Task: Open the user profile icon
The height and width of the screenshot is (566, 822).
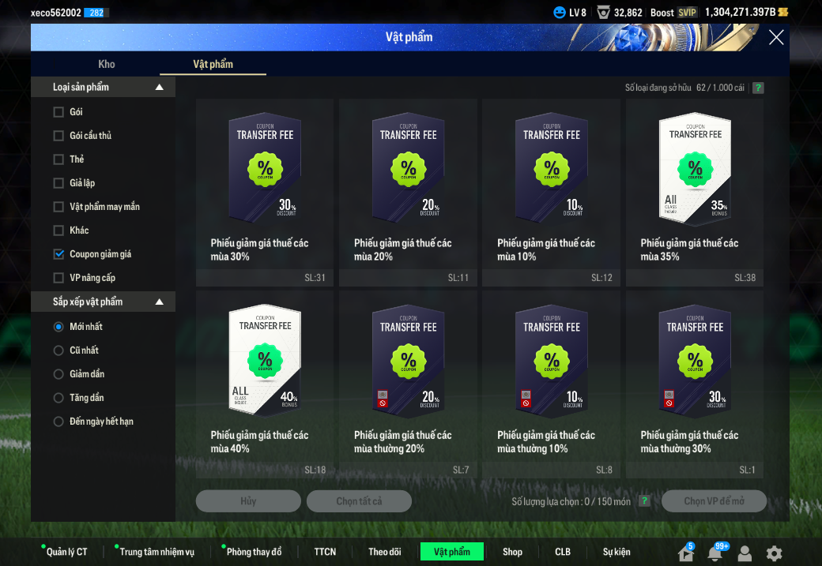Action: 745,553
